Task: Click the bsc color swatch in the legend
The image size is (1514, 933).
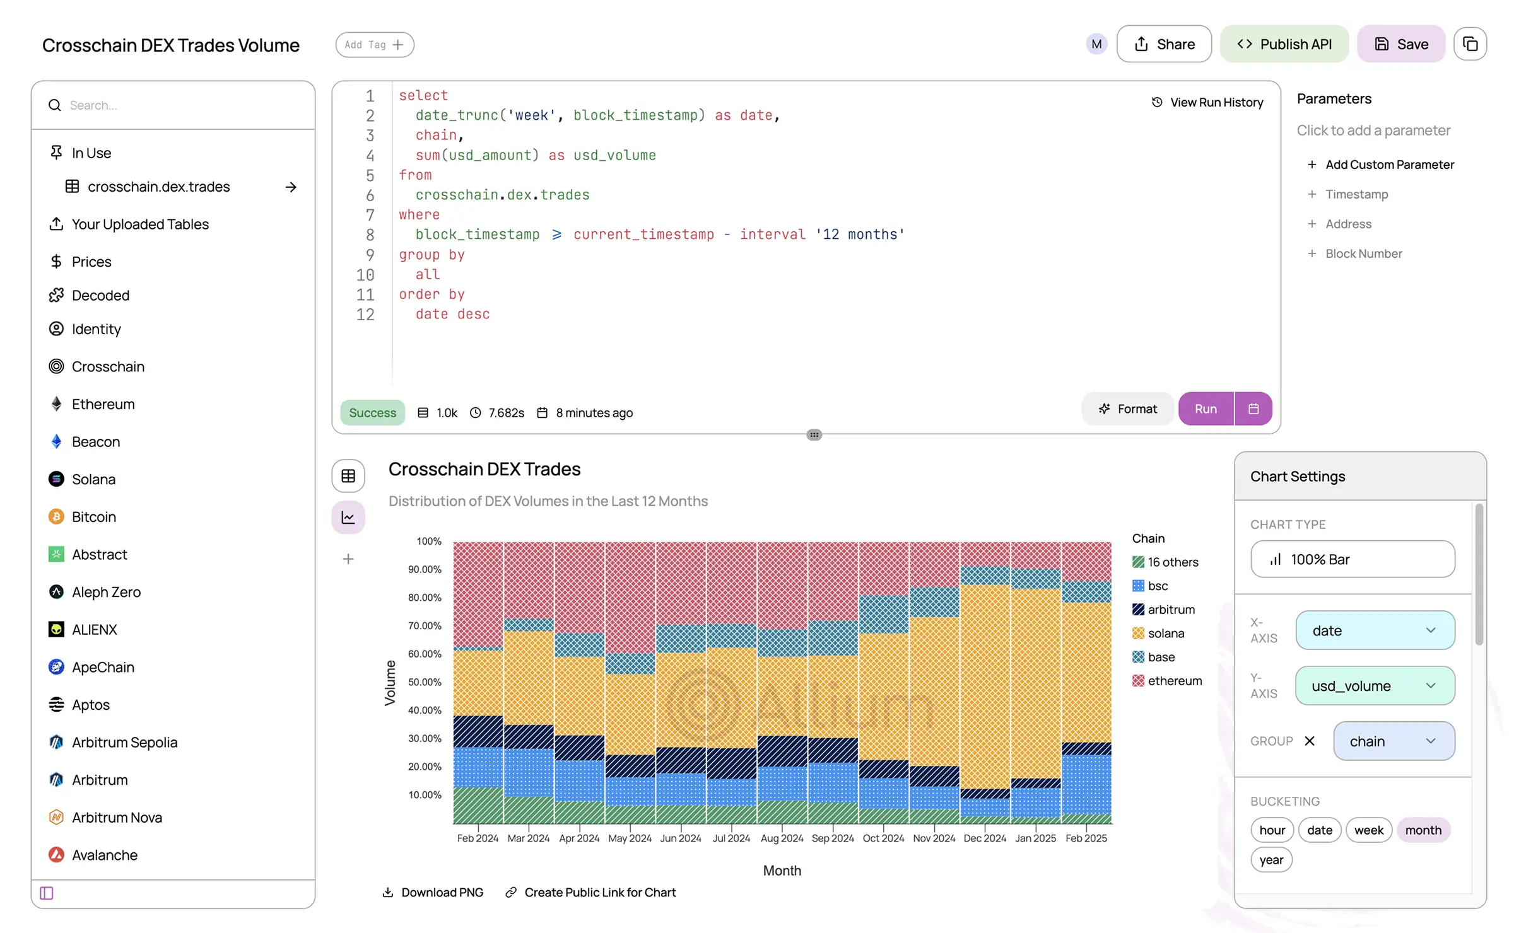Action: point(1137,585)
